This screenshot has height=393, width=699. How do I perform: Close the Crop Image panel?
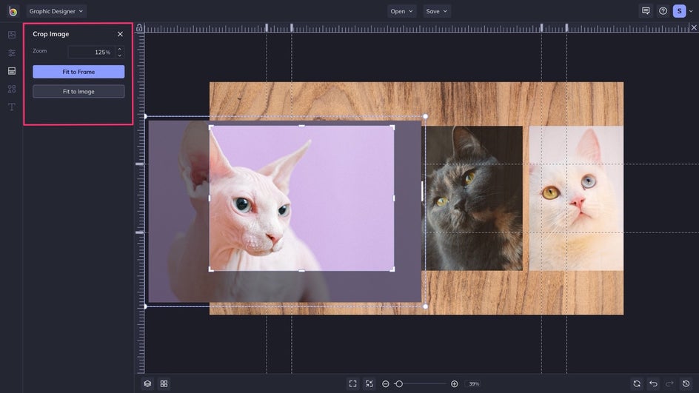121,34
